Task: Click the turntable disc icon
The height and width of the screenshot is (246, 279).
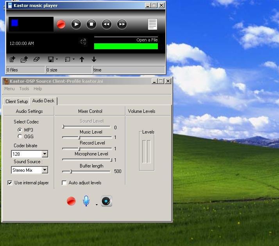Action: pyautogui.click(x=107, y=201)
